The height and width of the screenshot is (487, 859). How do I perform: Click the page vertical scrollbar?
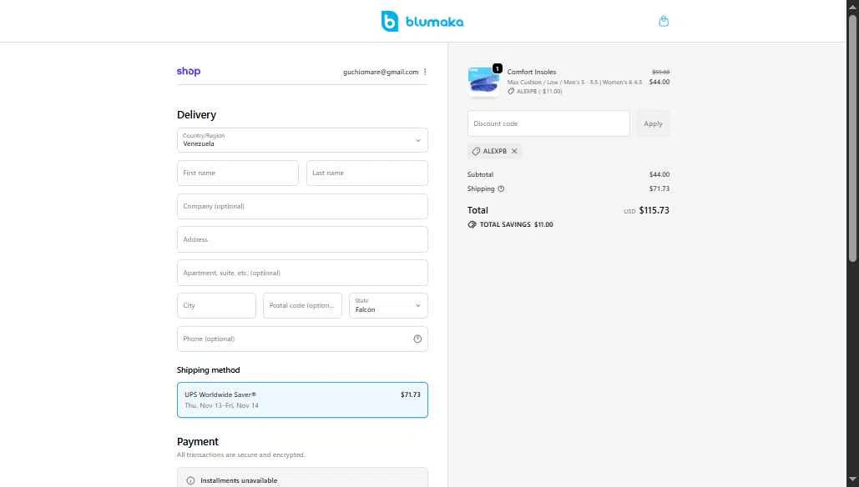852,137
